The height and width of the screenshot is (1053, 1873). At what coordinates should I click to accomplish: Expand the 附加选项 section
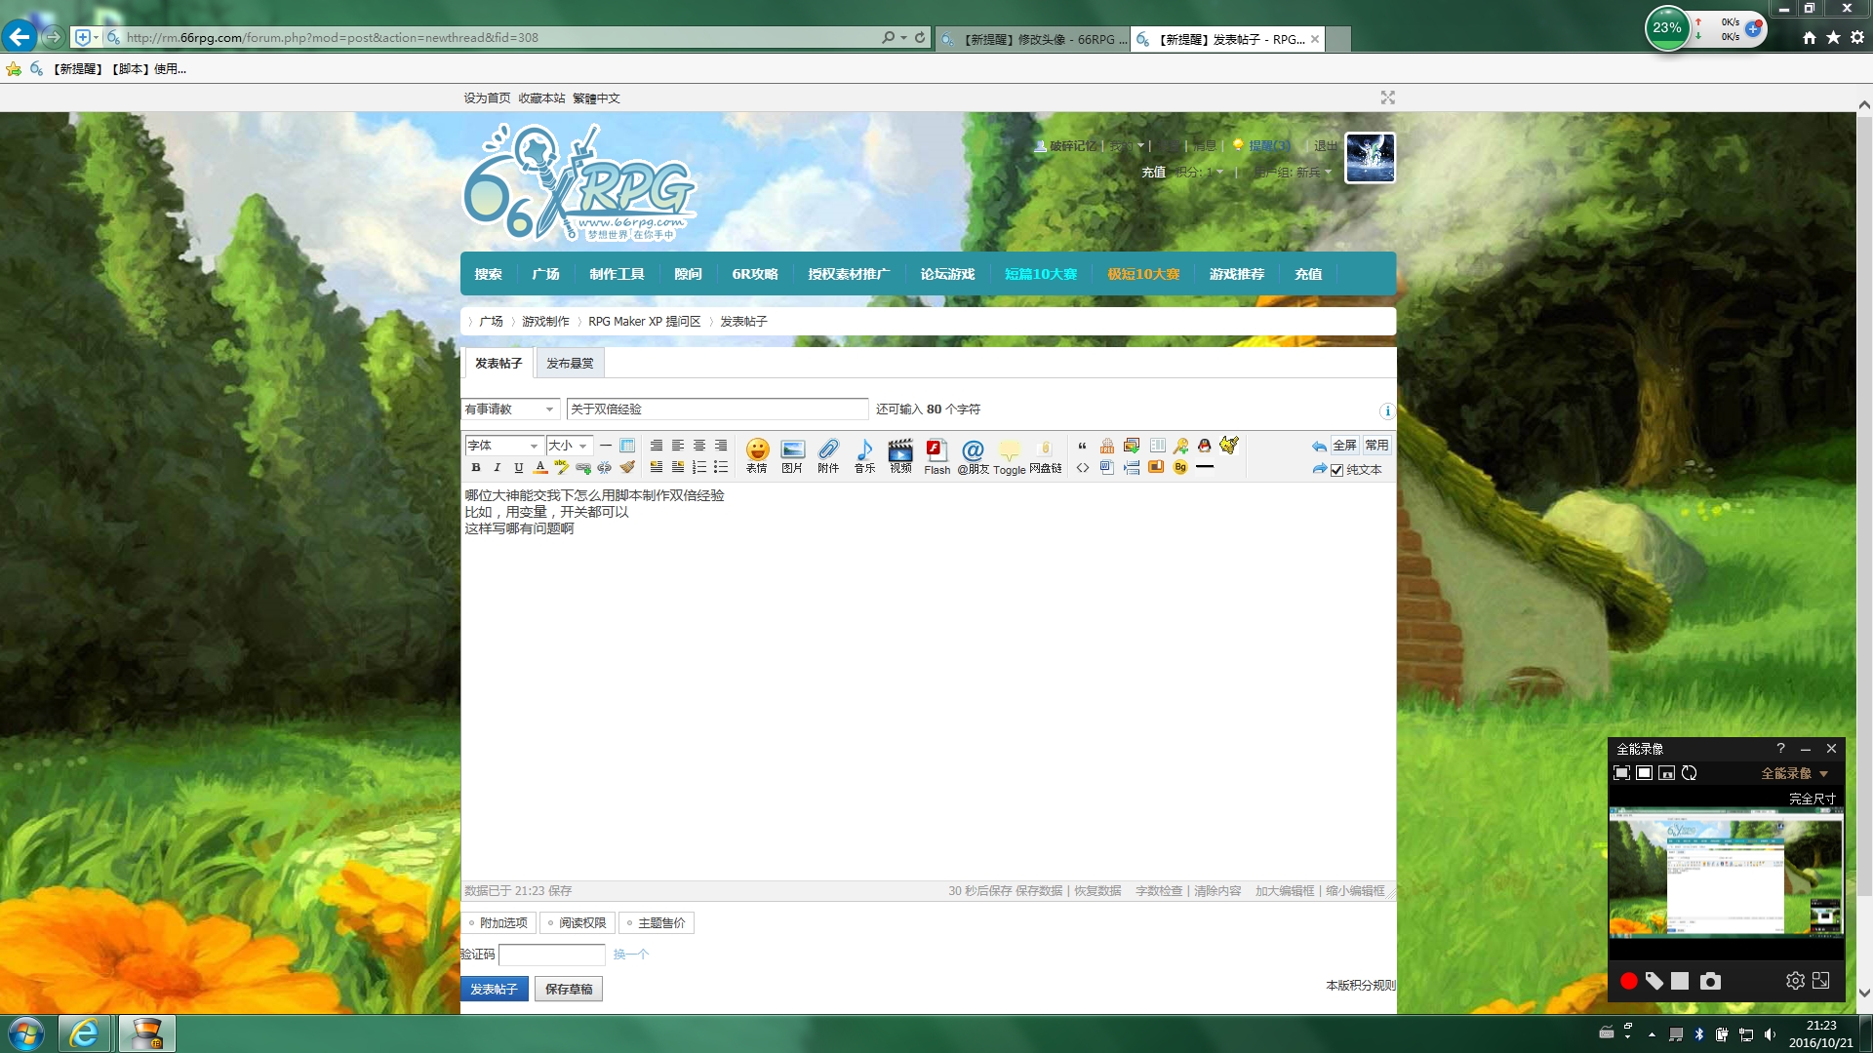coord(498,923)
